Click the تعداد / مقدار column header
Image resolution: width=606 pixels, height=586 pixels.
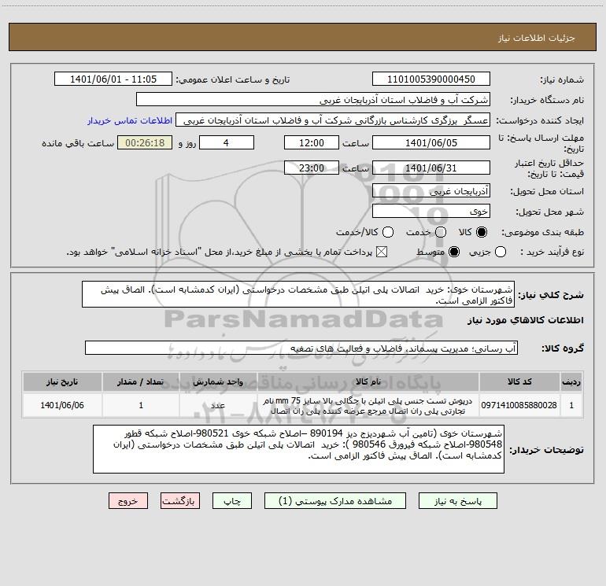coord(141,381)
